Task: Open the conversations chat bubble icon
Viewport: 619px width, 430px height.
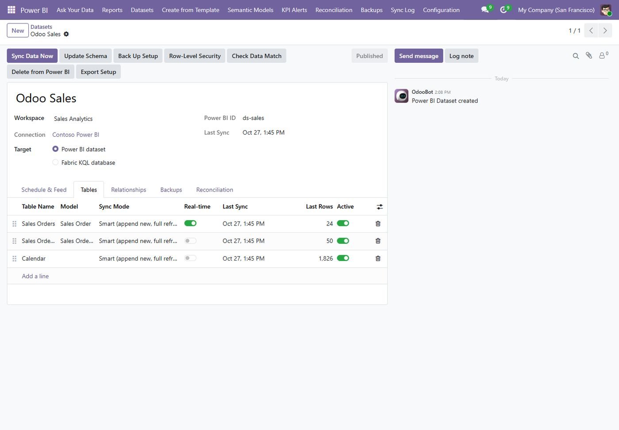Action: pos(485,10)
